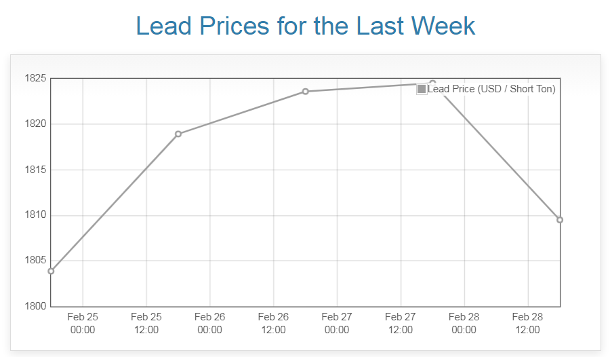
Task: Click the gray legend color swatch
Action: pos(422,89)
